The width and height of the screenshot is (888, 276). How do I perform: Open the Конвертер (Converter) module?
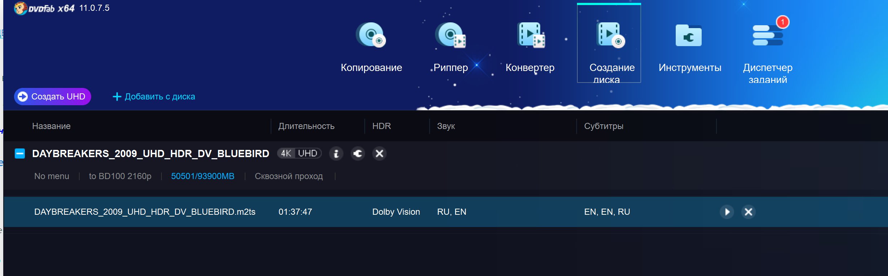530,47
